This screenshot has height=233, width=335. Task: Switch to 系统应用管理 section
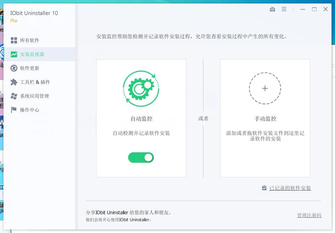[34, 96]
